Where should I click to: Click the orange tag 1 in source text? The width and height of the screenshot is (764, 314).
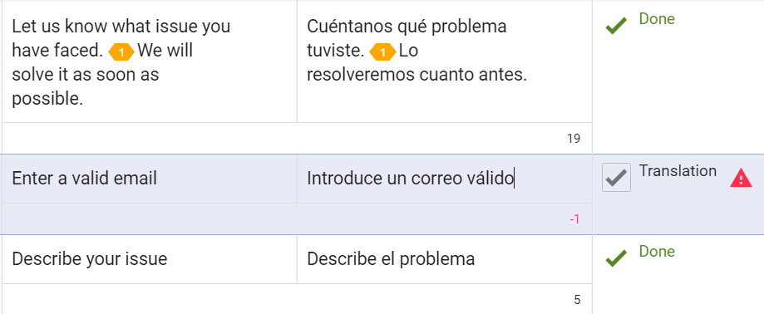pos(121,52)
